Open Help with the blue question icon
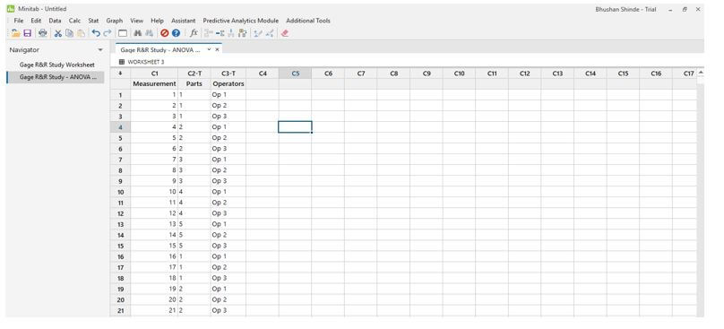This screenshot has height=329, width=724. (176, 33)
